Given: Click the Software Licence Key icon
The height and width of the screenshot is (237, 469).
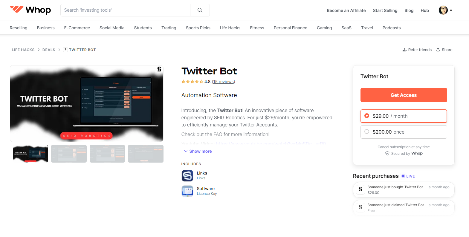Looking at the screenshot, I should pos(187,191).
